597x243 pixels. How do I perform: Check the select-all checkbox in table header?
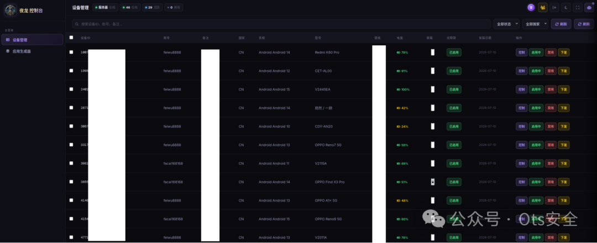pos(71,37)
